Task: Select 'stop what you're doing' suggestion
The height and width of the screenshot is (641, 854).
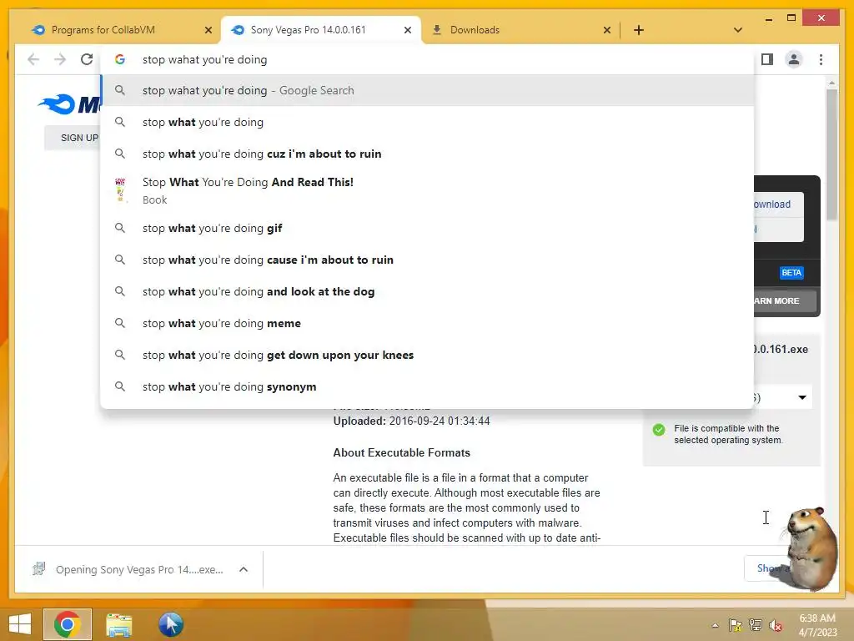Action: tap(428, 122)
